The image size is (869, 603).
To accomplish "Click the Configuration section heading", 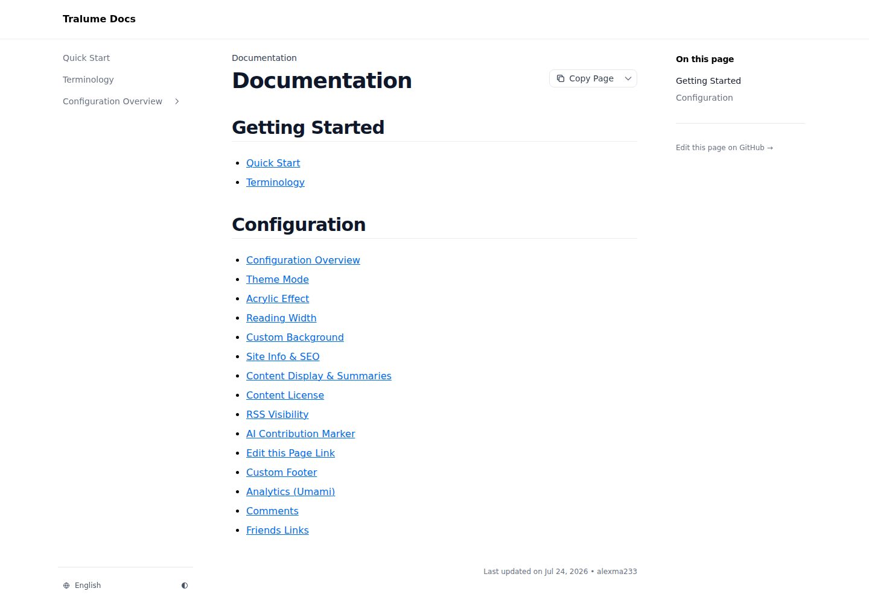I will pos(299,224).
